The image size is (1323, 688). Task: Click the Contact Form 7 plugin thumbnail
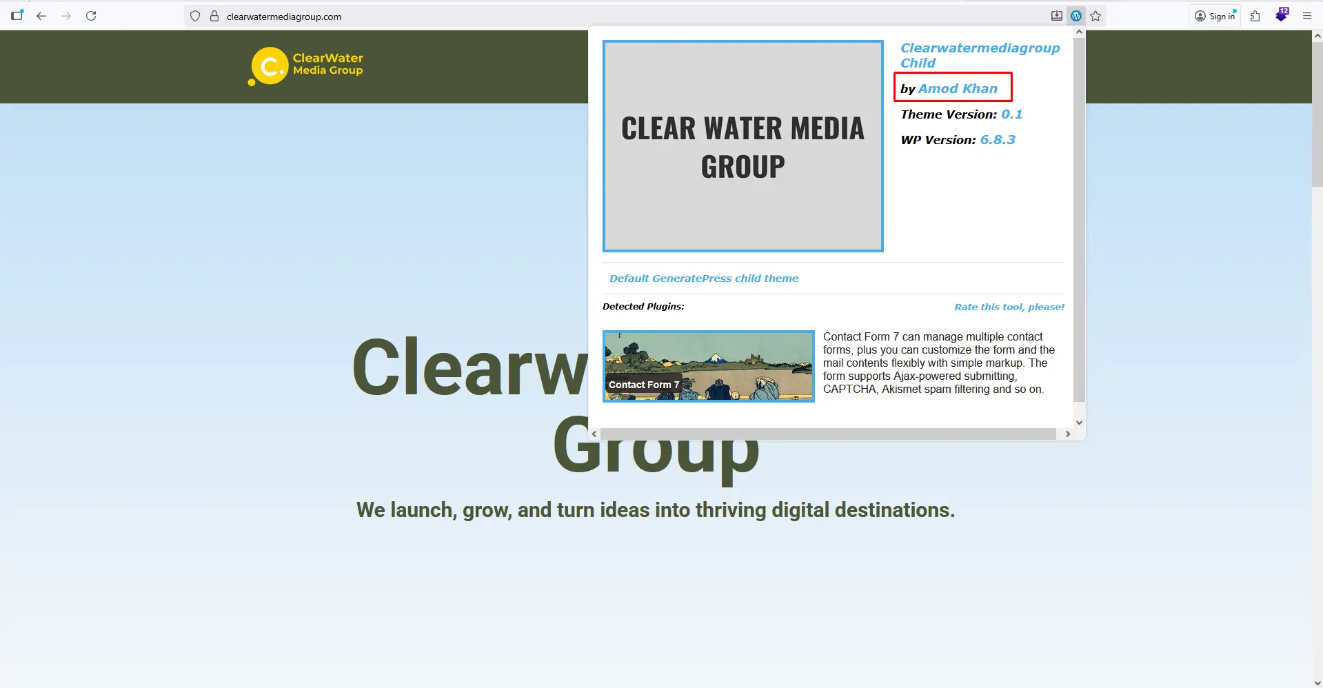point(708,366)
